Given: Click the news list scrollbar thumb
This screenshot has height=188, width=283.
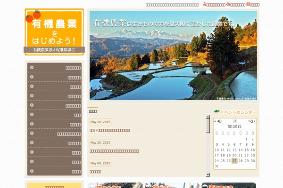Looking at the screenshot, I should click(x=208, y=126).
